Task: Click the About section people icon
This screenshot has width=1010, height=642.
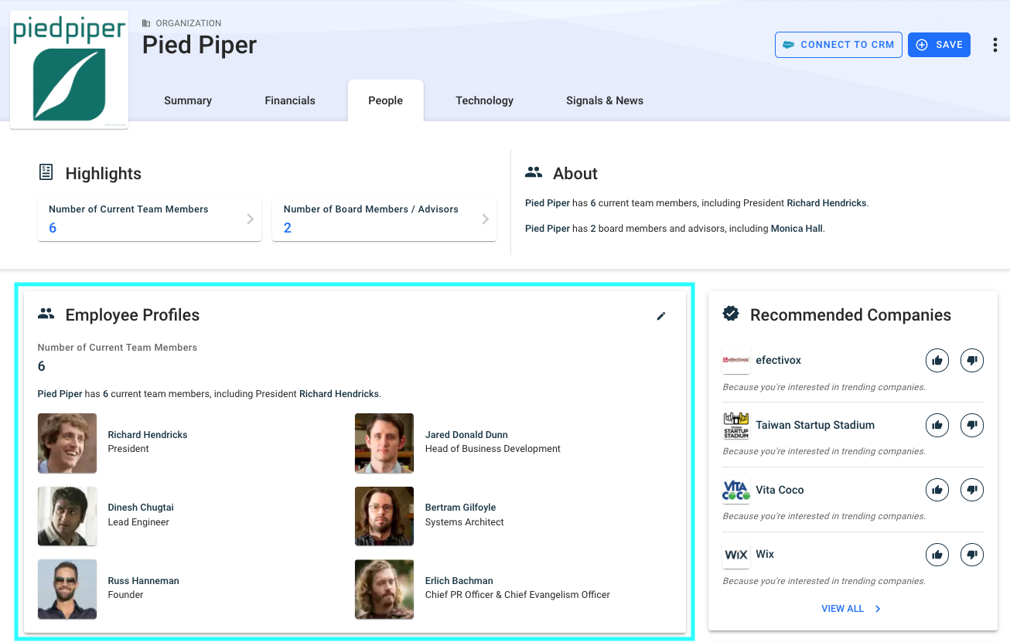Action: click(534, 172)
